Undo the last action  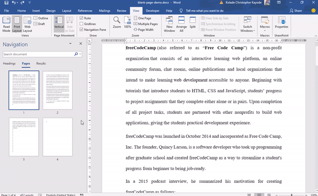pos(13,3)
